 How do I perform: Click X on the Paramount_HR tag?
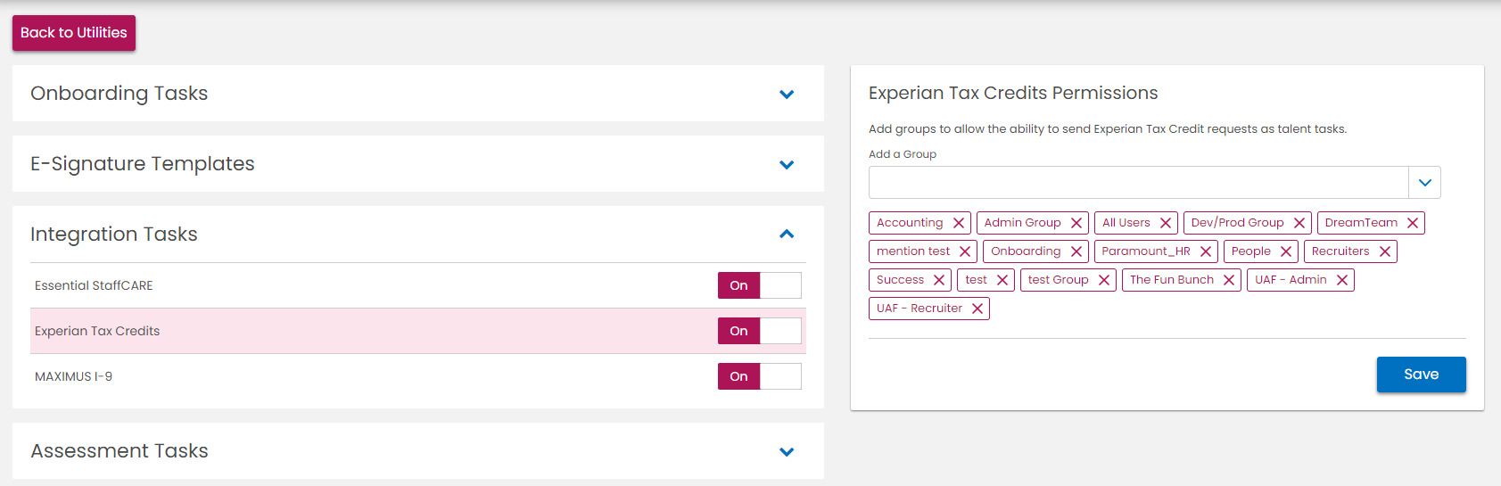pos(1206,251)
